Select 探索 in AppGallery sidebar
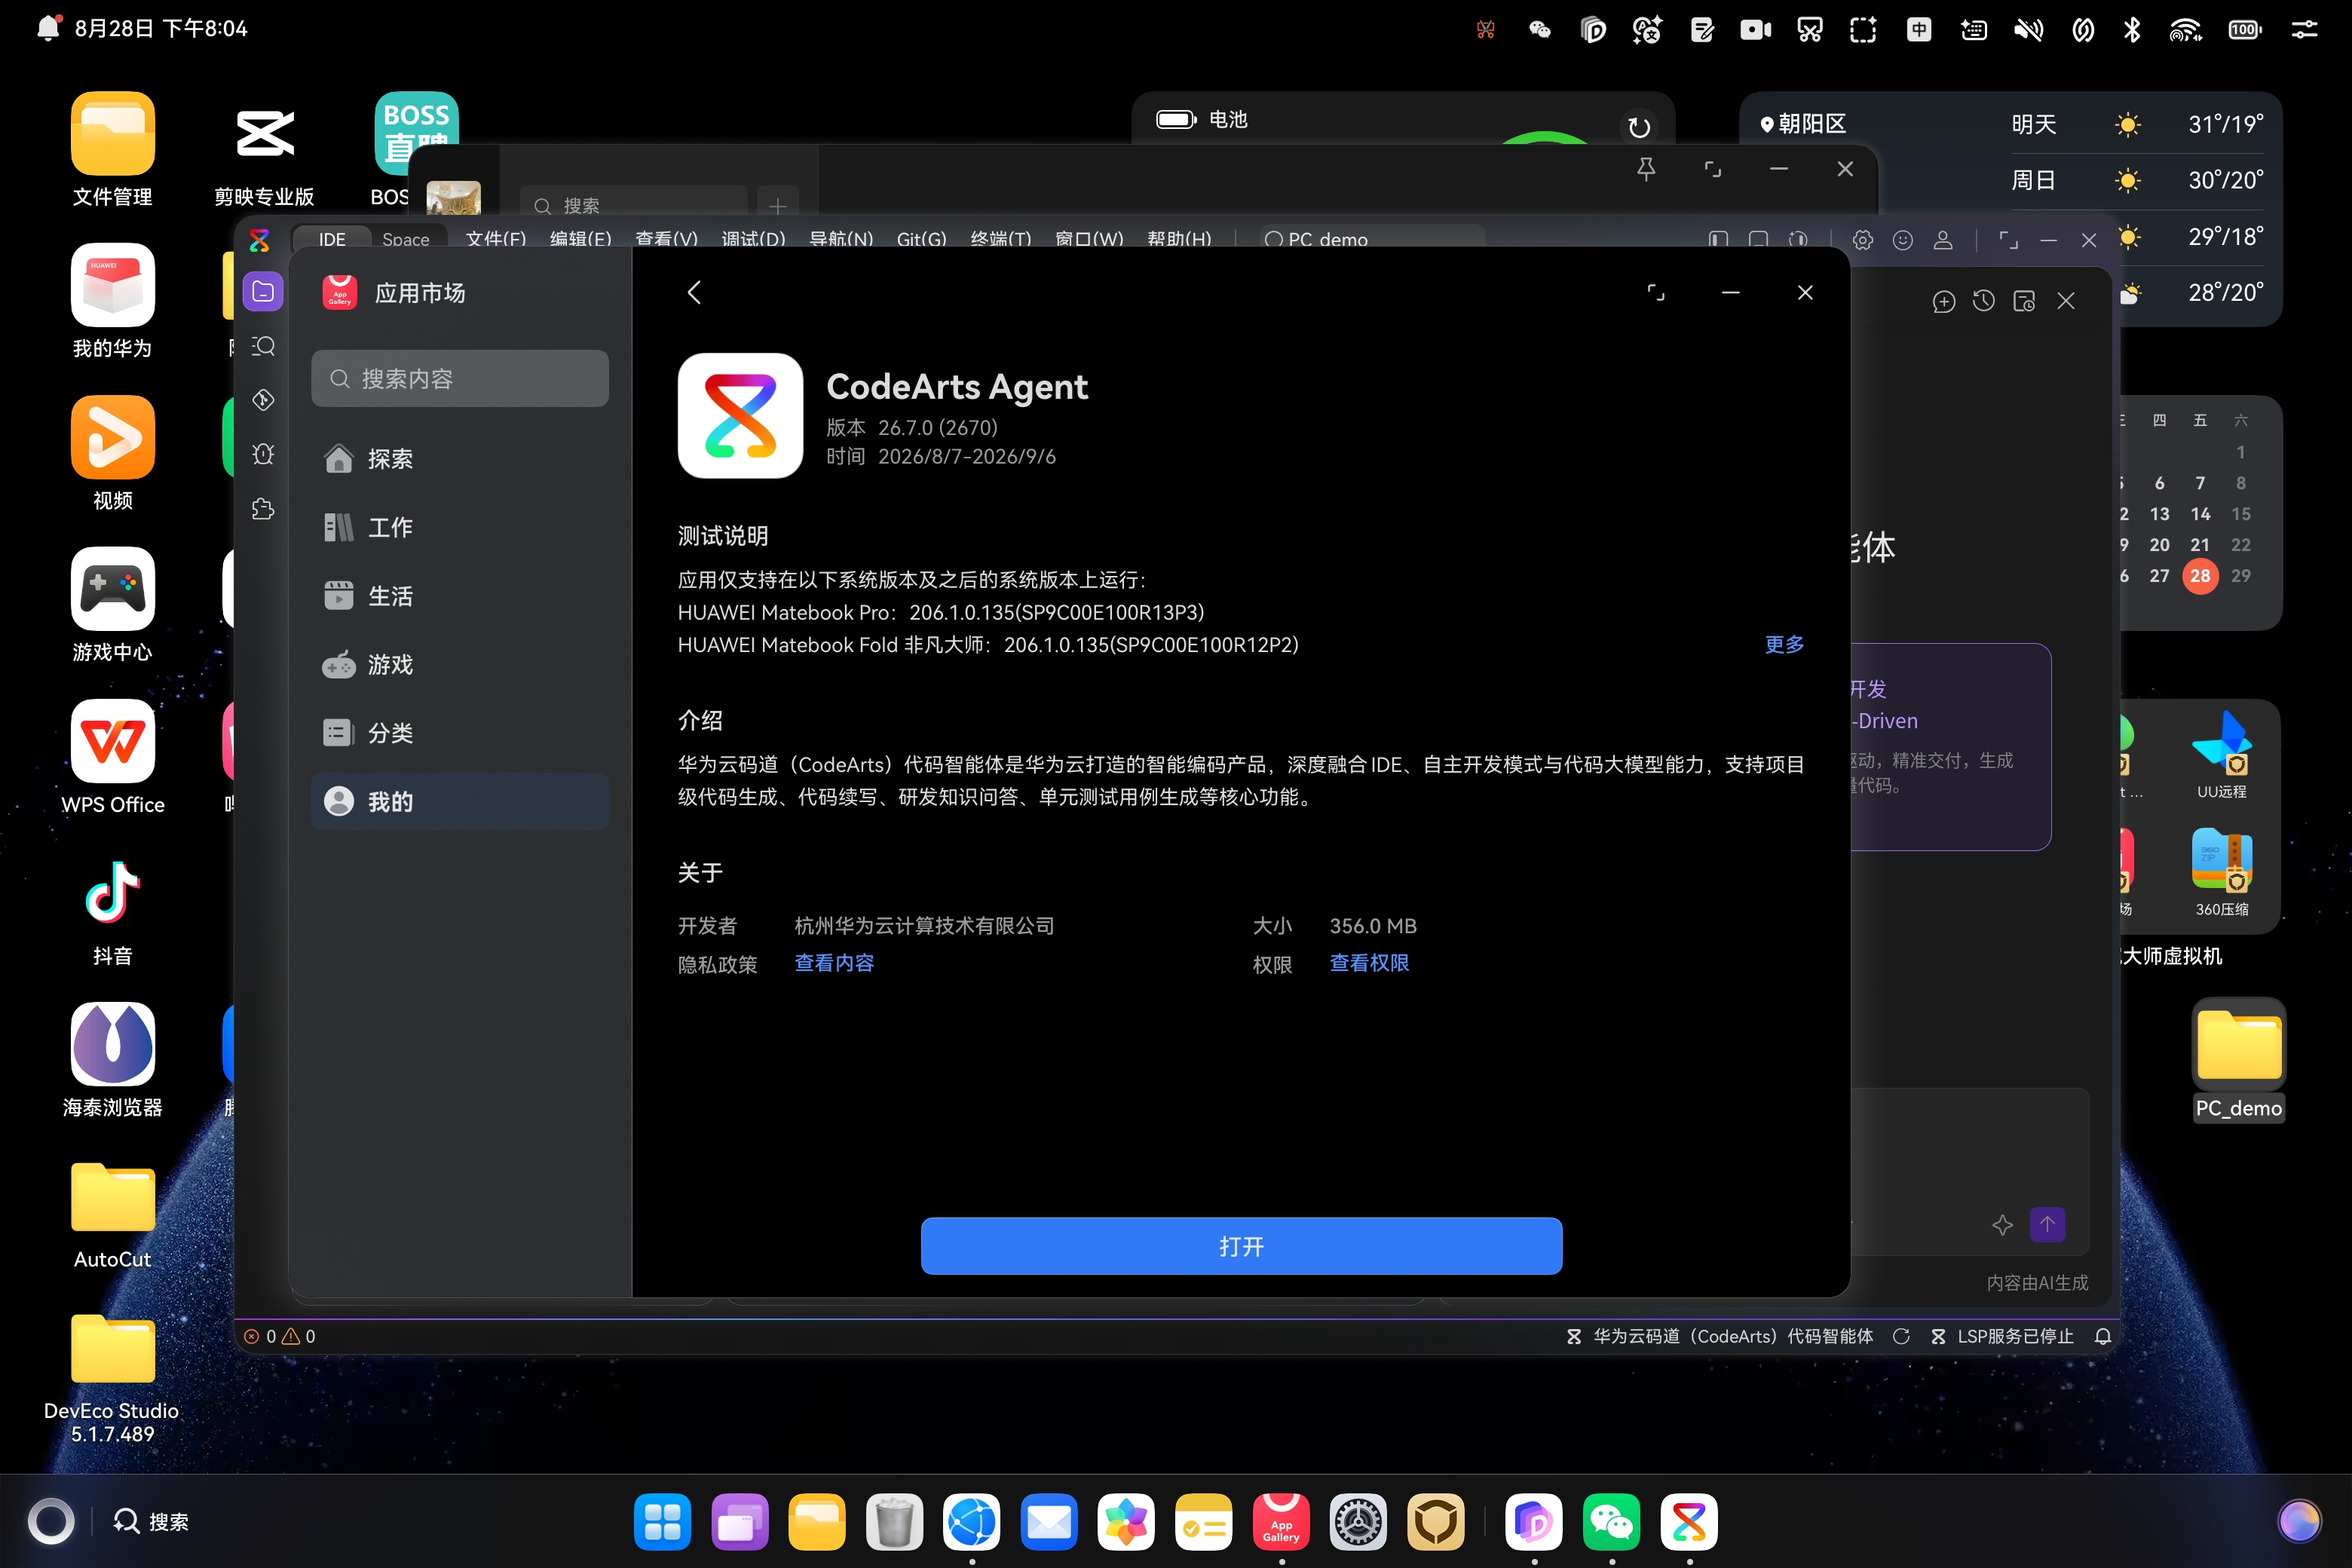 click(x=460, y=459)
